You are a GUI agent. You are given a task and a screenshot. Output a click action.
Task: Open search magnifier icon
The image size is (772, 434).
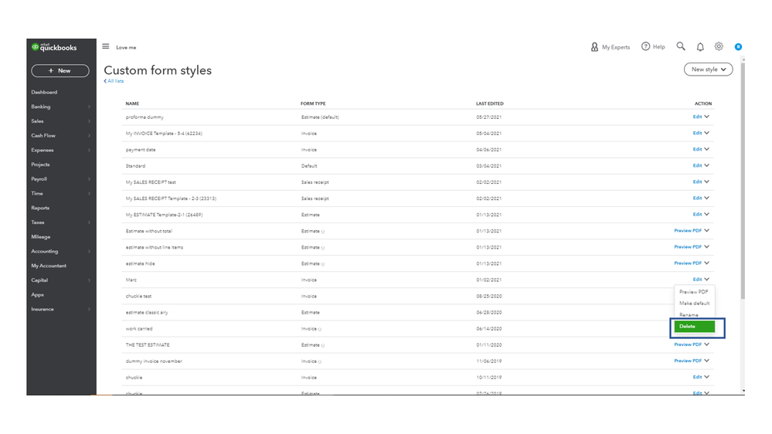point(681,46)
